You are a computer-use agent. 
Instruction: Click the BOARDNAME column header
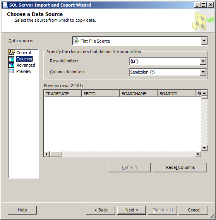tap(139, 94)
